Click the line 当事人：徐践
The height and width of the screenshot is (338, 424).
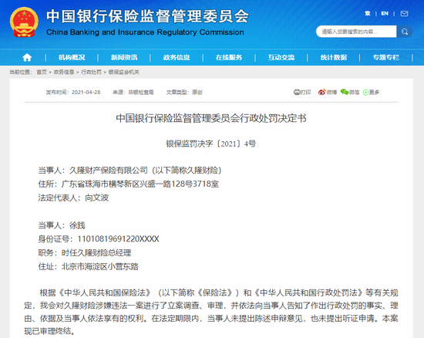coord(62,225)
